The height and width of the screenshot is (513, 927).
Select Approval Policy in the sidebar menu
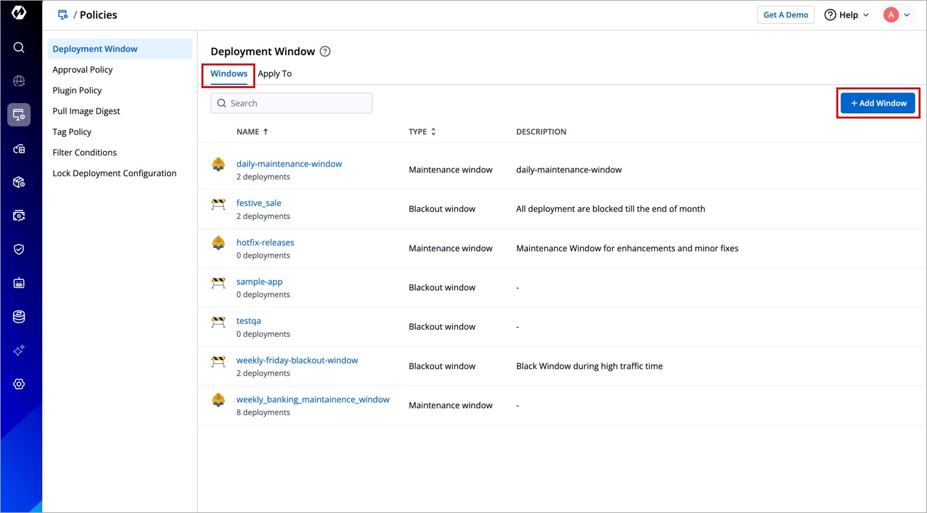click(83, 69)
